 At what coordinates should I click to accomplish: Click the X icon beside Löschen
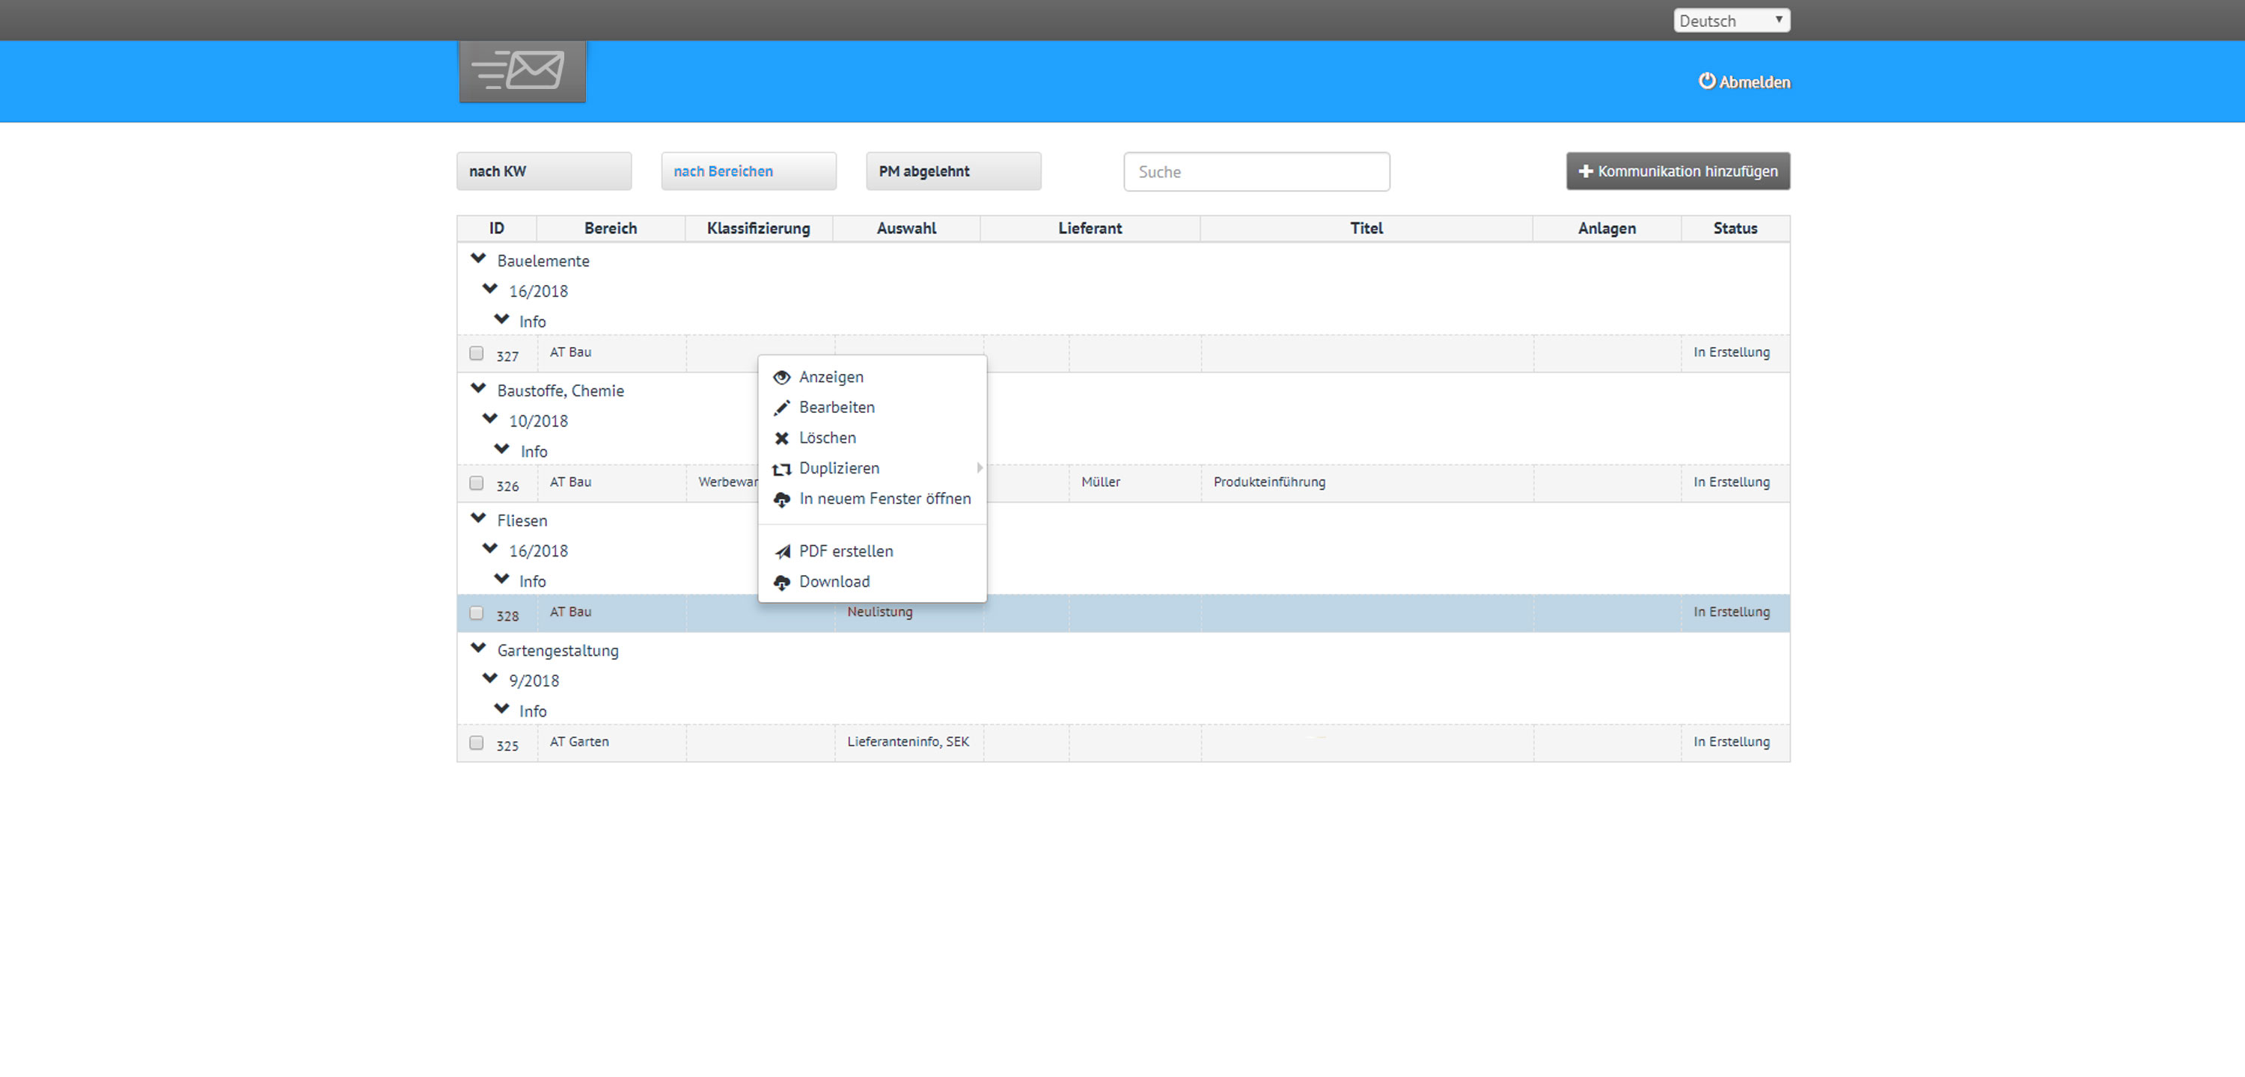point(782,438)
